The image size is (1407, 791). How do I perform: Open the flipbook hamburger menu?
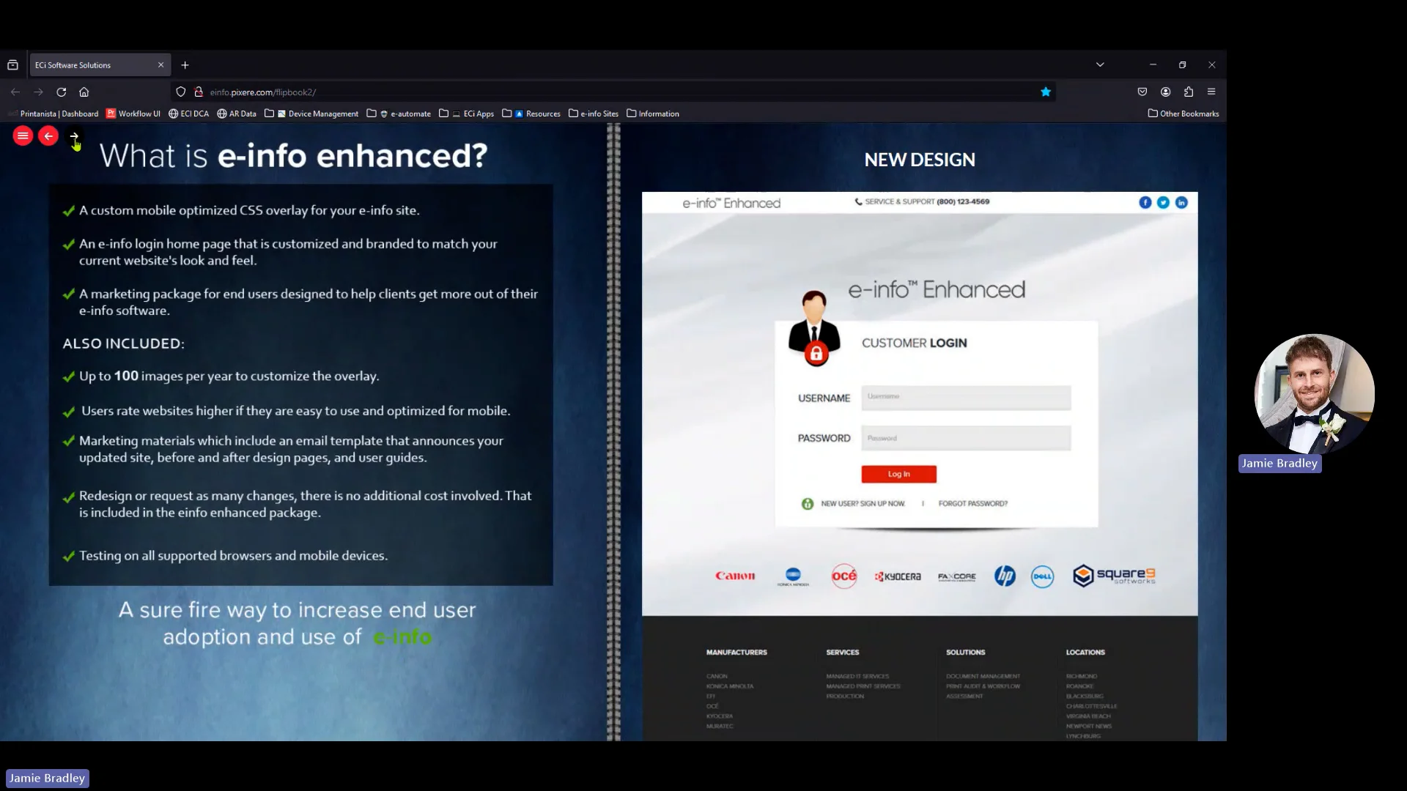[x=23, y=135]
